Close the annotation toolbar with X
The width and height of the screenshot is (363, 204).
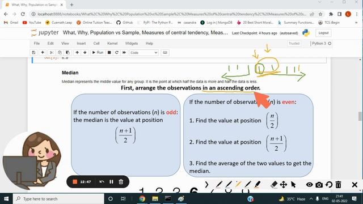(x=354, y=185)
